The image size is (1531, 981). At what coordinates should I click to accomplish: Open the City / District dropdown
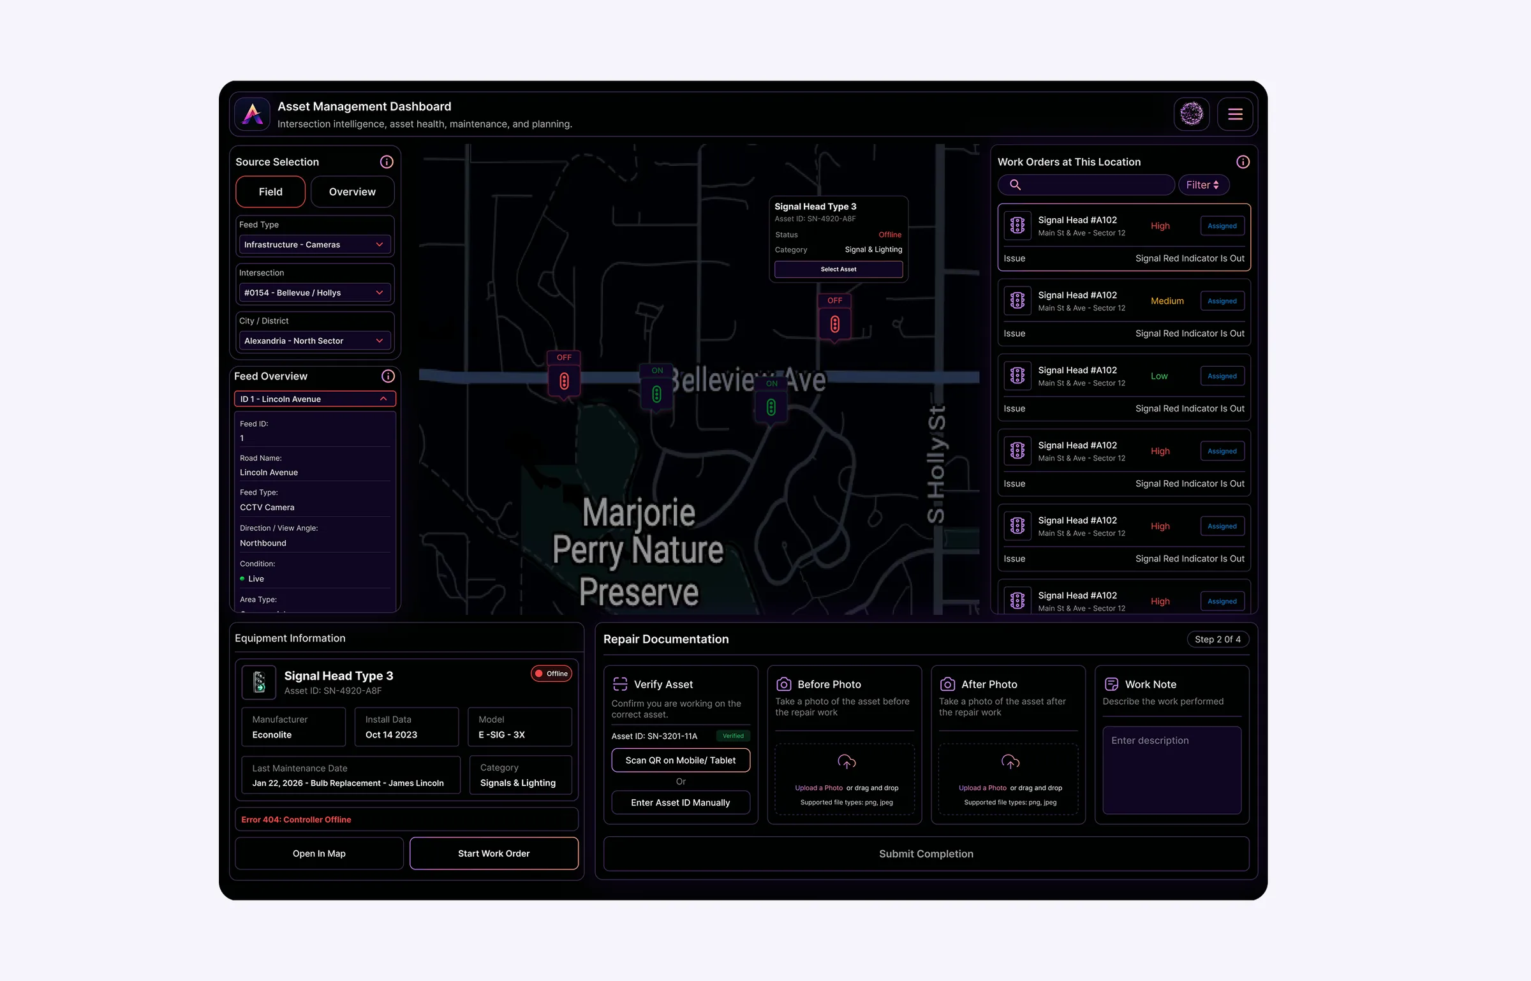coord(314,341)
